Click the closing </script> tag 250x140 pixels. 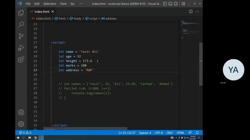click(59, 125)
